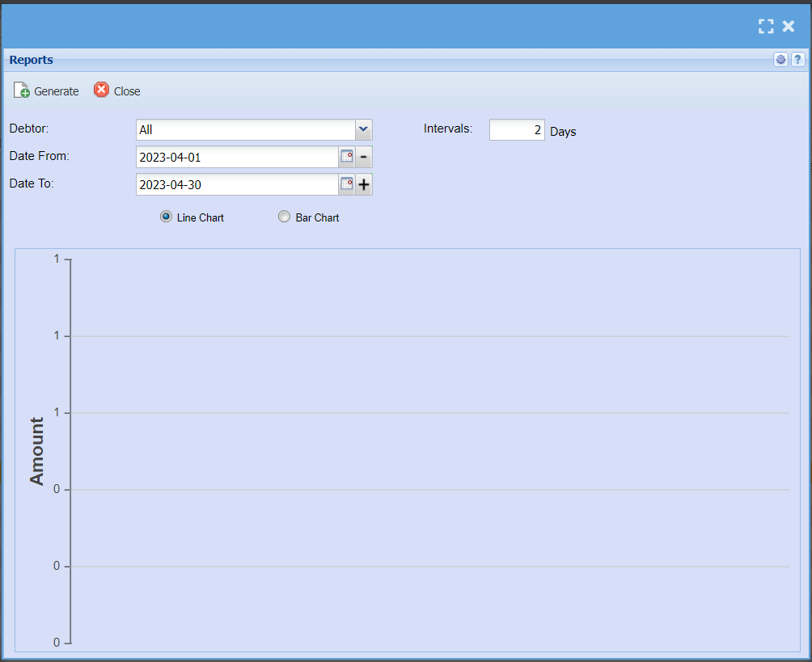The width and height of the screenshot is (812, 662).
Task: Close the dialog with the X icon
Action: (789, 27)
